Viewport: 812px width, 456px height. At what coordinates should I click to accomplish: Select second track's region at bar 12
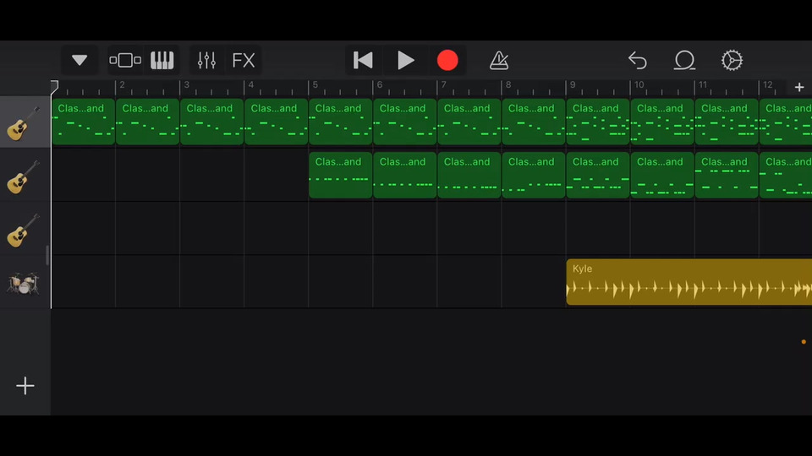click(786, 175)
